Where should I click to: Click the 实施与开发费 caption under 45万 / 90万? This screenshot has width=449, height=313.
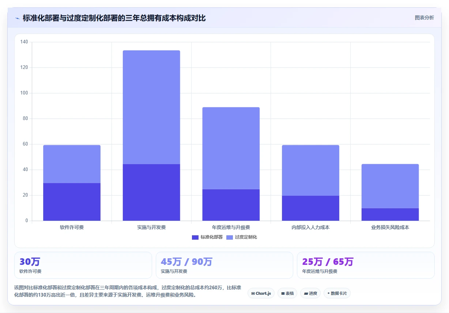(x=174, y=271)
